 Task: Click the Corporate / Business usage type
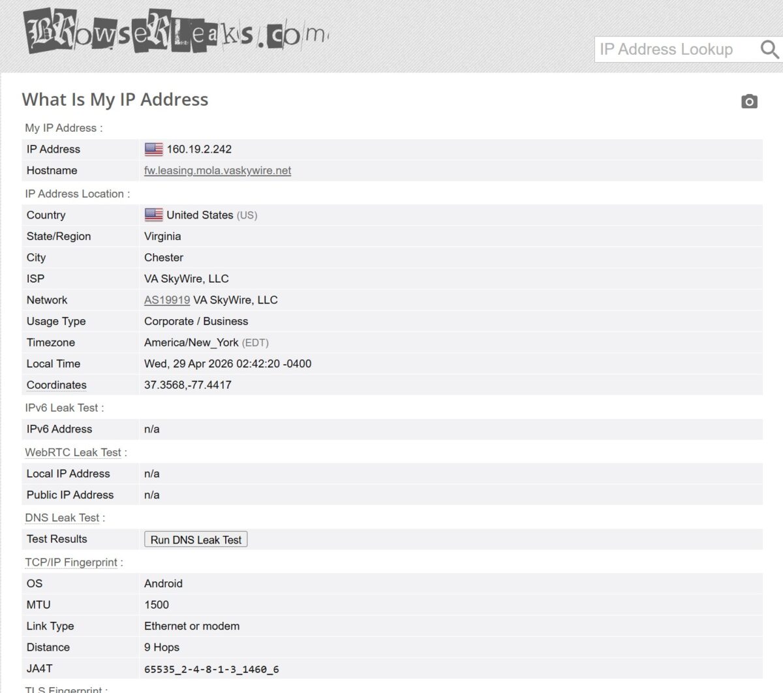pos(196,321)
